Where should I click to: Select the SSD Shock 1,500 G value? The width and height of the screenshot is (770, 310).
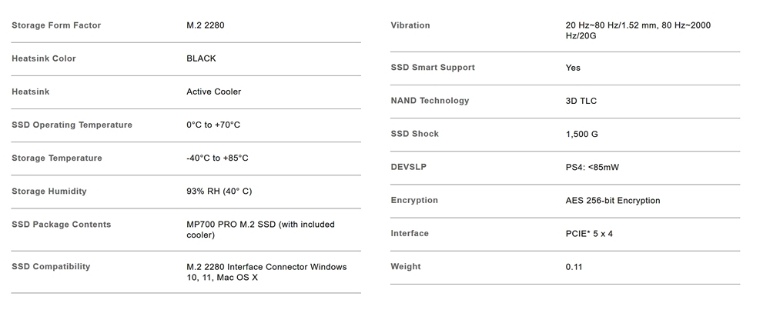582,135
